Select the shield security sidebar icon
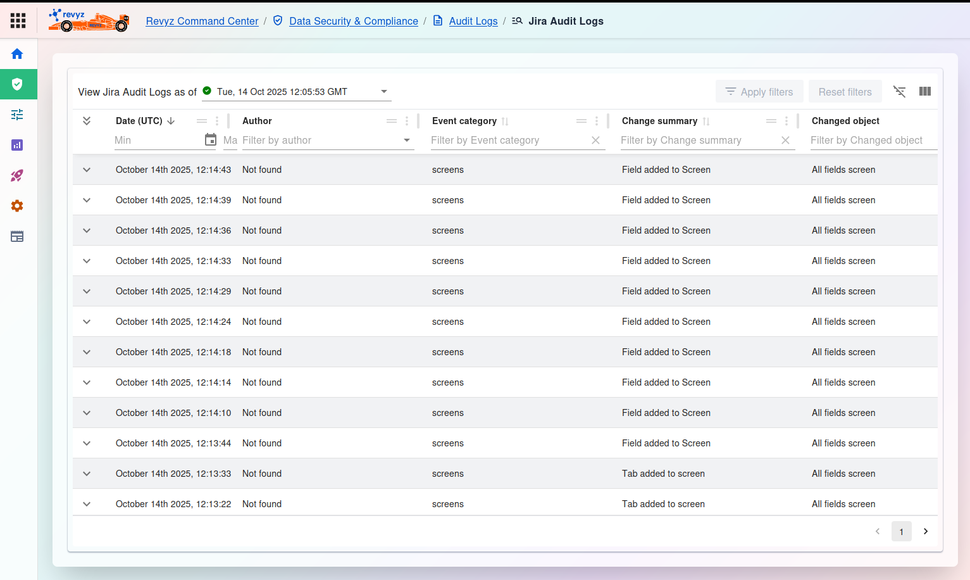This screenshot has width=970, height=580. (x=17, y=84)
